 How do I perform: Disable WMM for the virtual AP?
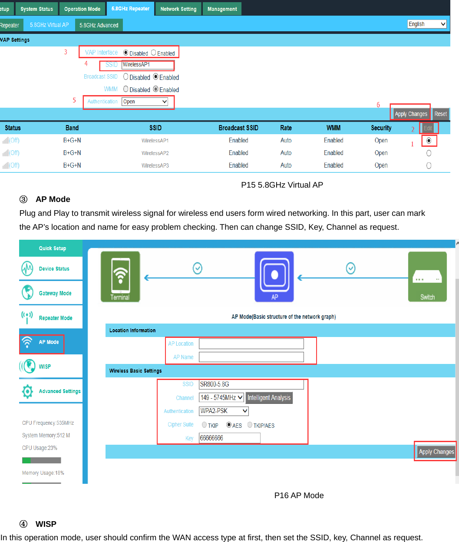pos(127,89)
